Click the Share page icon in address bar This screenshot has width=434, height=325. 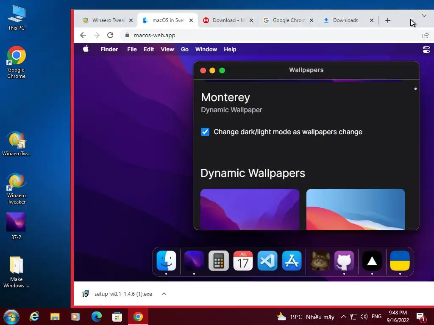pyautogui.click(x=426, y=35)
